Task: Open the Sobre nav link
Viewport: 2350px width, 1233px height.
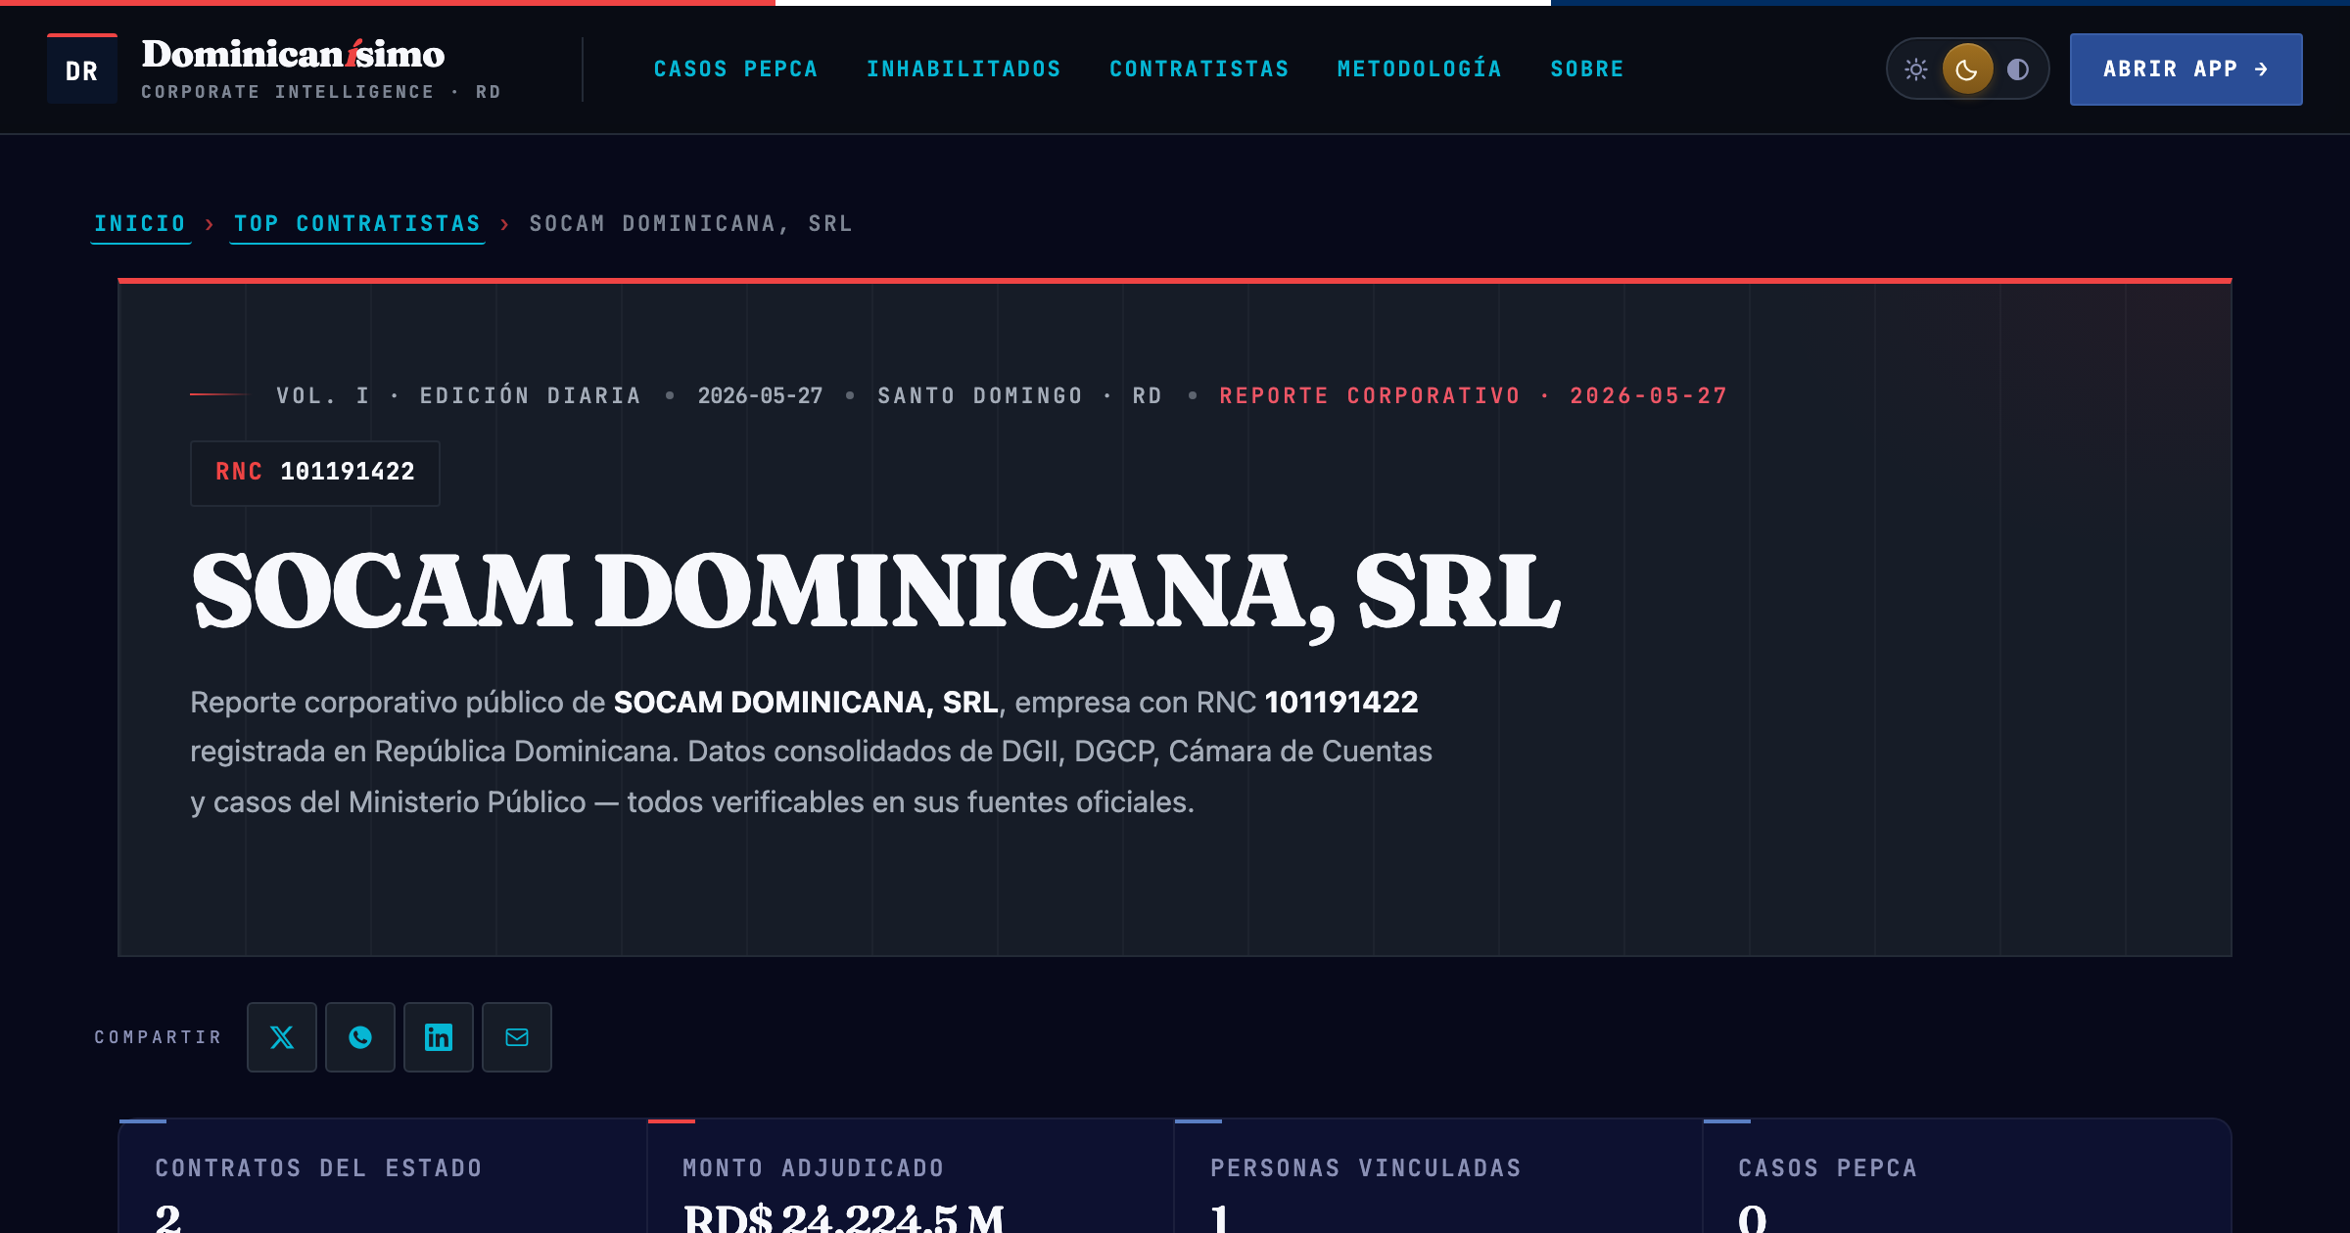Action: pyautogui.click(x=1587, y=68)
